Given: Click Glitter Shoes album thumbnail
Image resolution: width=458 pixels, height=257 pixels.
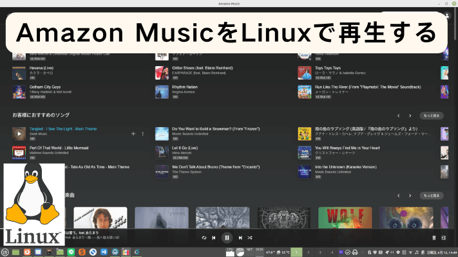Looking at the screenshot, I should point(162,73).
